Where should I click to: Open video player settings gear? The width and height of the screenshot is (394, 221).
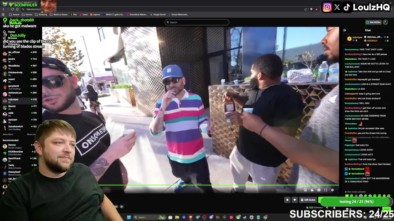click(332, 190)
